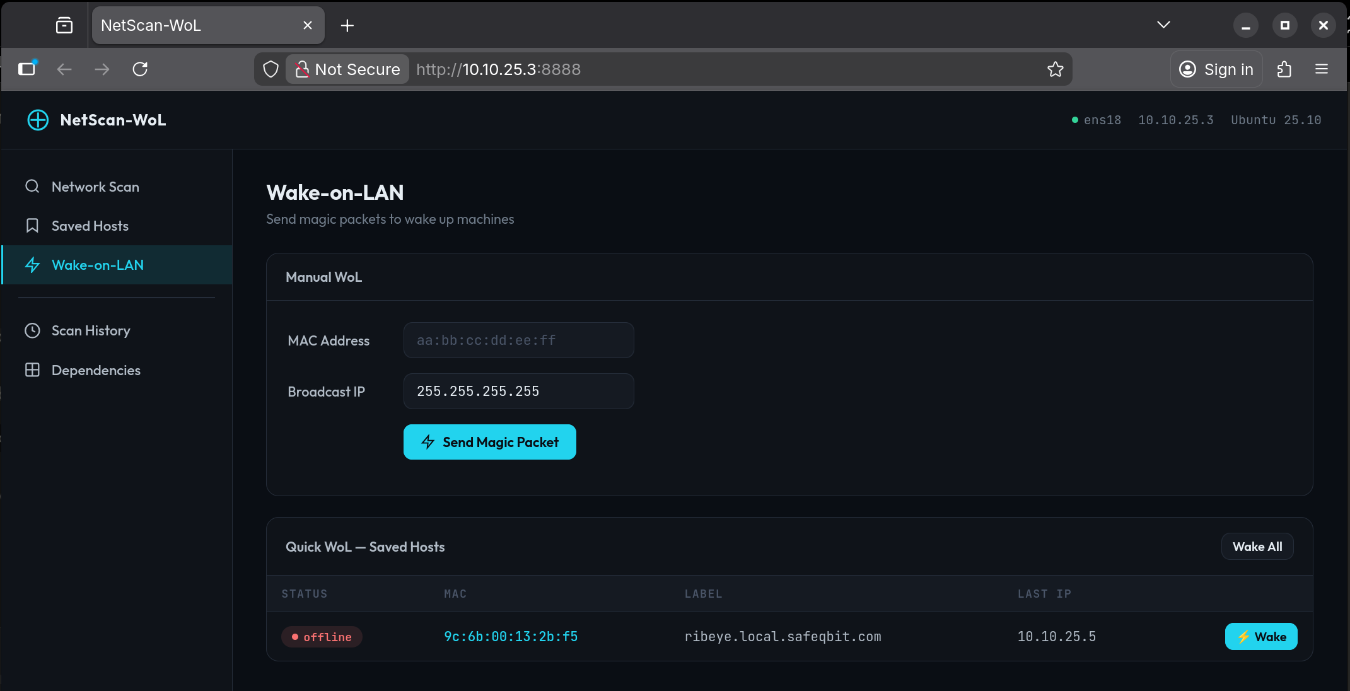1350x691 pixels.
Task: Click the Wake All button
Action: coord(1257,547)
